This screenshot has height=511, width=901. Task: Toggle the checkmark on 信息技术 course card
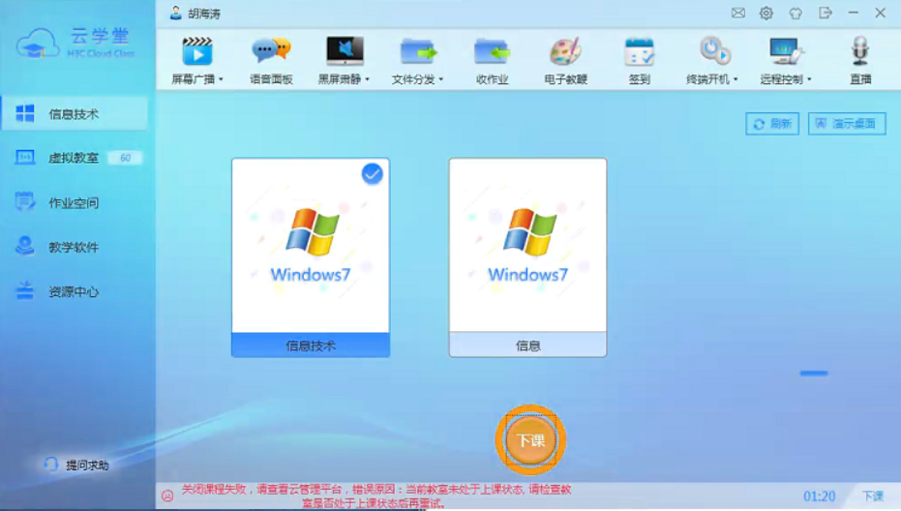(x=372, y=173)
